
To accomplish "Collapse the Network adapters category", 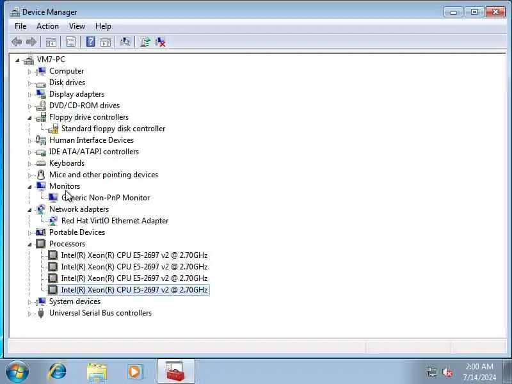I will click(29, 210).
